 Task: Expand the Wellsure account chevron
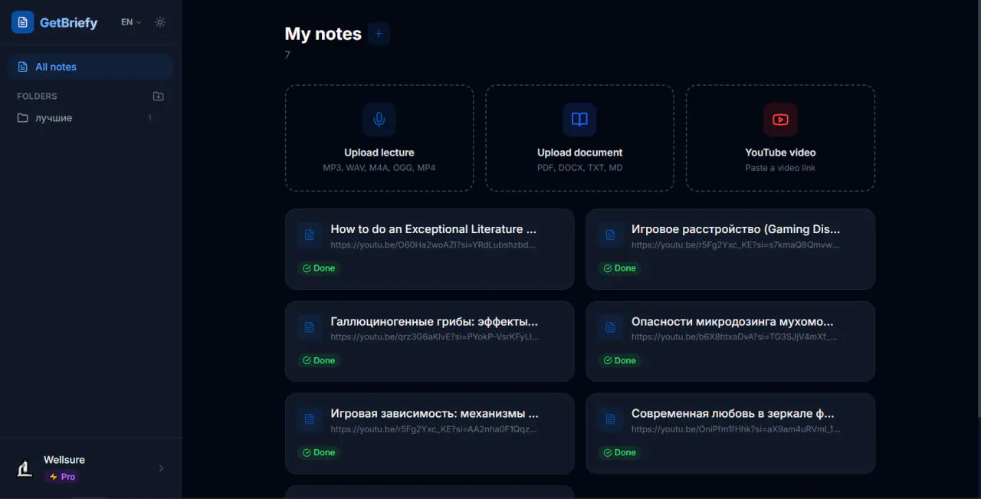pos(161,468)
